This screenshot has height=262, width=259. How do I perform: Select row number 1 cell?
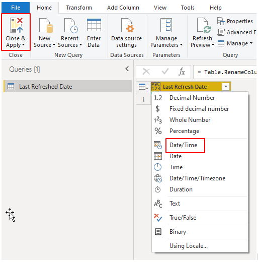(x=143, y=99)
